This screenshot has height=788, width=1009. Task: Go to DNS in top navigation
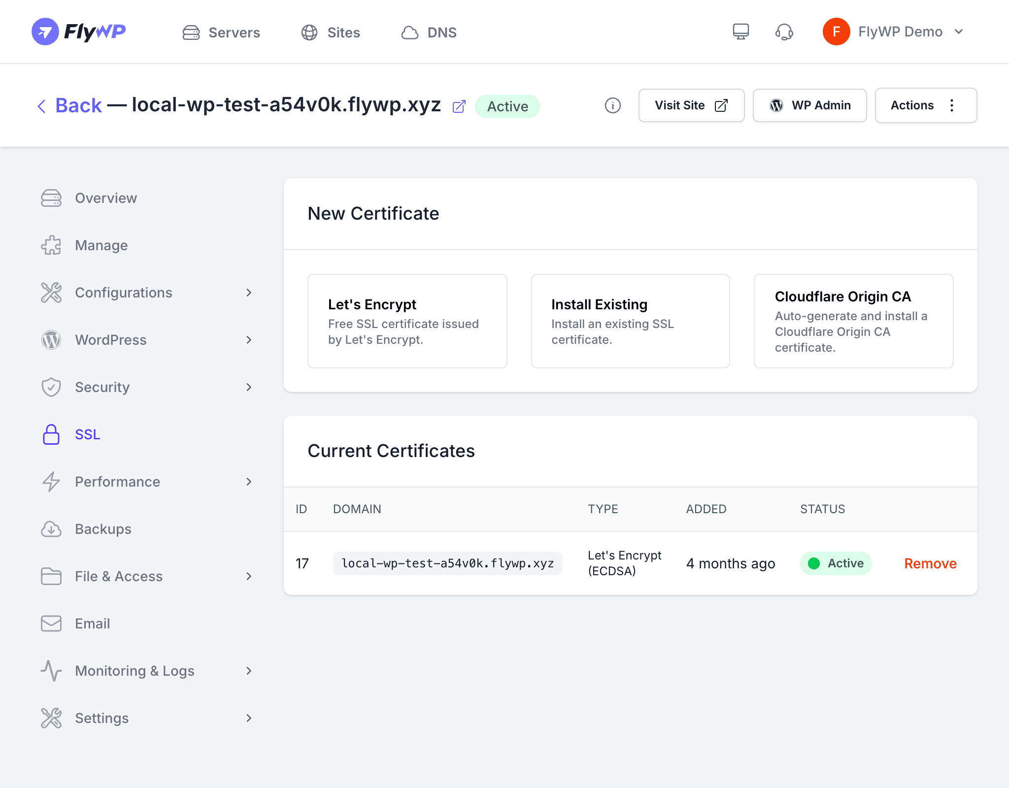tap(429, 33)
